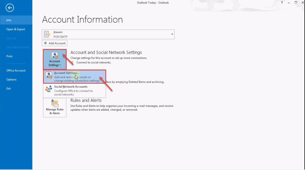Viewport: 305px width, 170px height.
Task: Open Manage Rules & Alerts
Action: tap(55, 107)
